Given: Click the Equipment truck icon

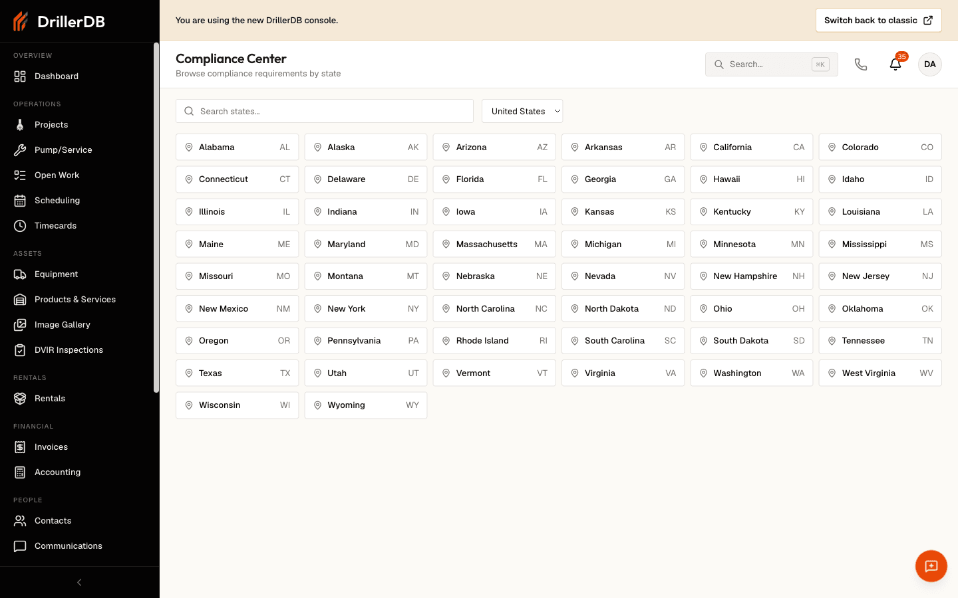Looking at the screenshot, I should (20, 274).
